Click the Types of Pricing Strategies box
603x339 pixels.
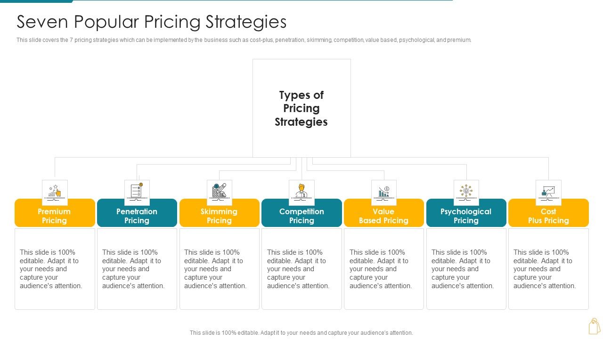[301, 108]
